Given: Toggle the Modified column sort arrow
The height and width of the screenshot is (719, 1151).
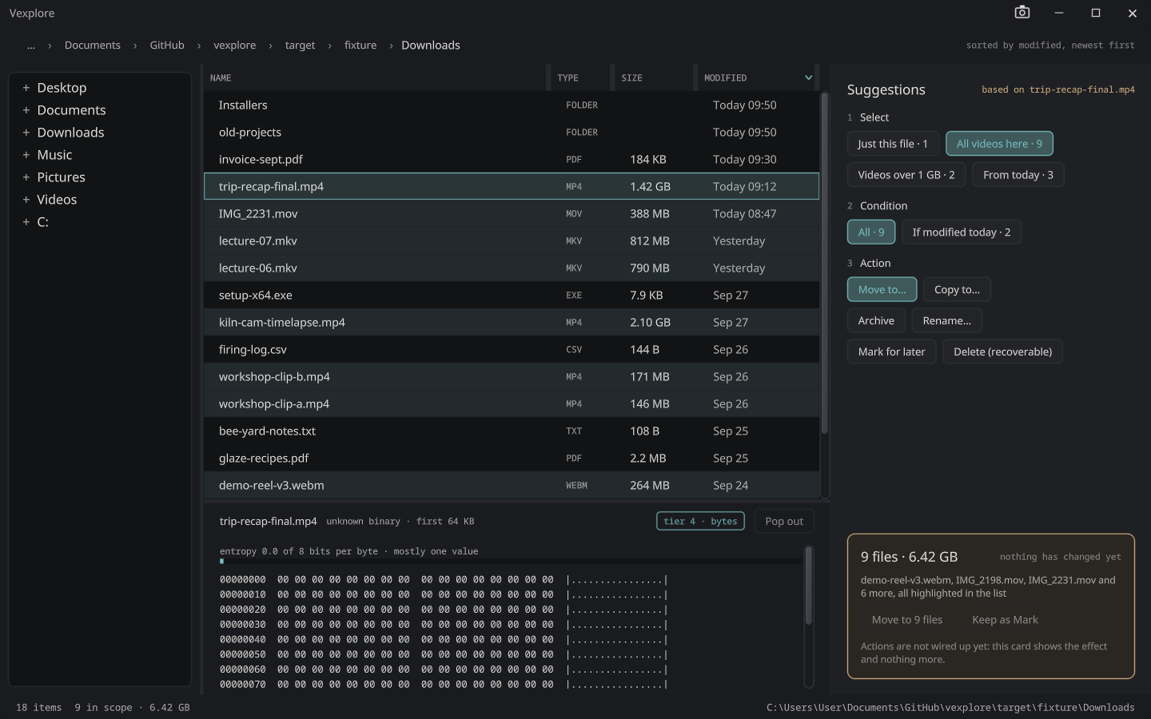Looking at the screenshot, I should [x=808, y=77].
